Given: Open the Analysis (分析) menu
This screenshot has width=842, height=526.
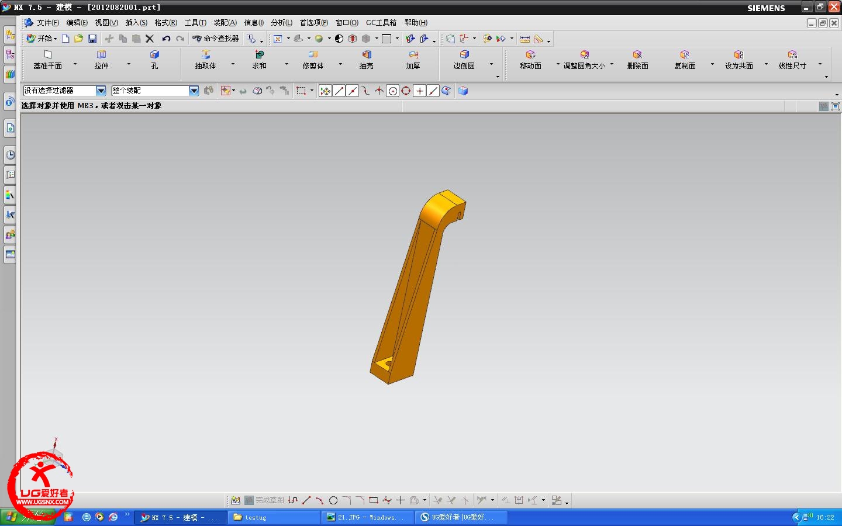Looking at the screenshot, I should (x=281, y=23).
